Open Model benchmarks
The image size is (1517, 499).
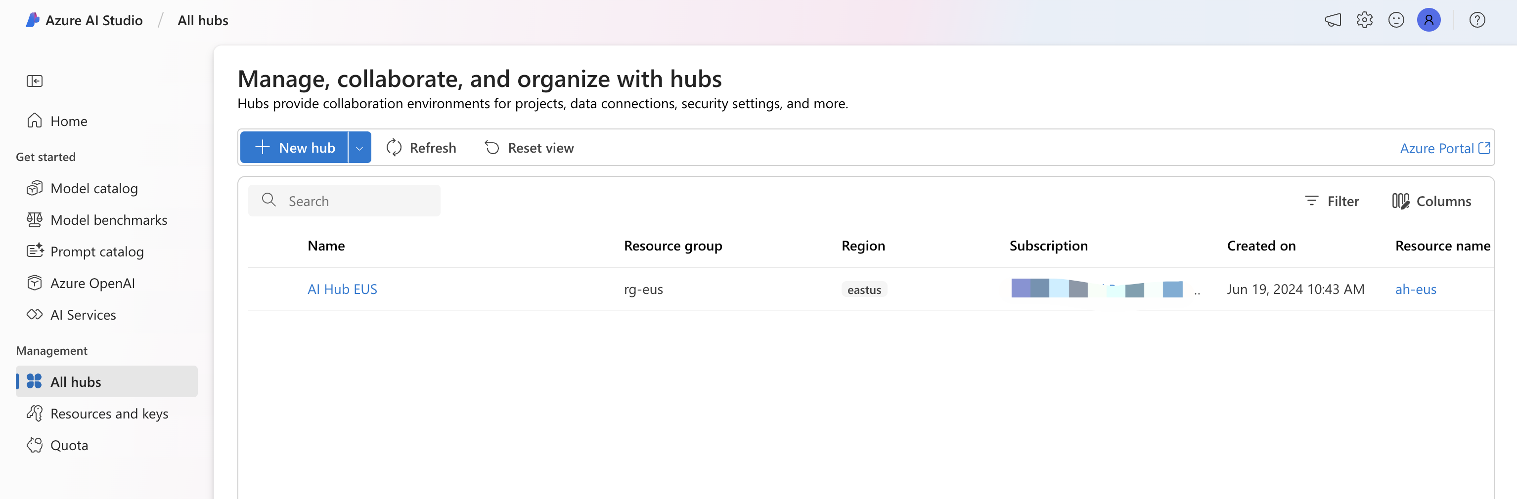107,220
